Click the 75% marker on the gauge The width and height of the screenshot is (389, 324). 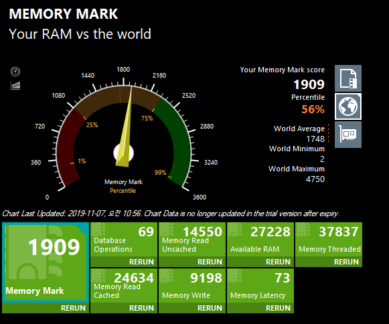[147, 118]
